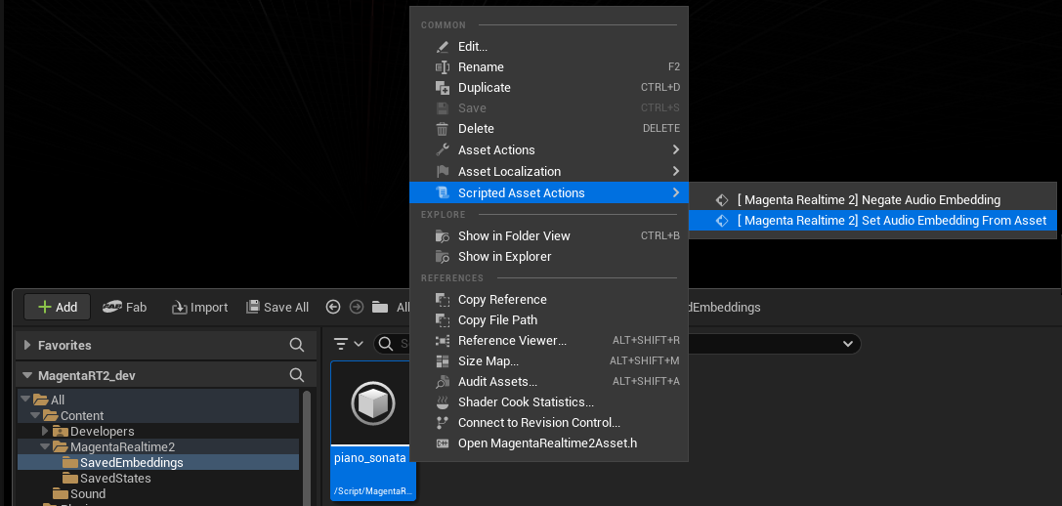Select Connect to Revision Control...

(549, 423)
